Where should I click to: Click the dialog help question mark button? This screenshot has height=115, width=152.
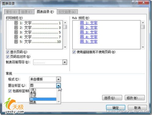click(x=135, y=2)
